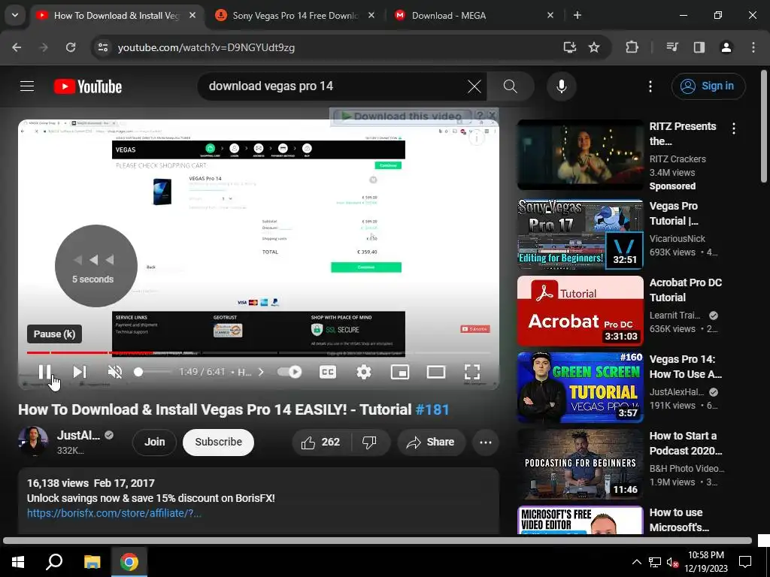Open video settings gear
Screen dimensions: 770x577
tap(364, 372)
